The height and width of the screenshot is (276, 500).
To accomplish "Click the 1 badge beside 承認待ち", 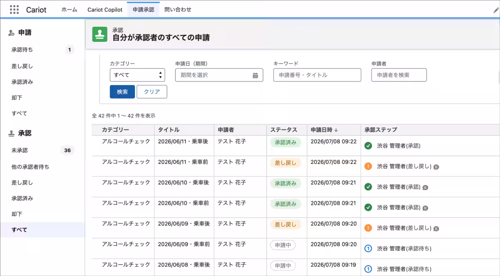I will tap(70, 50).
